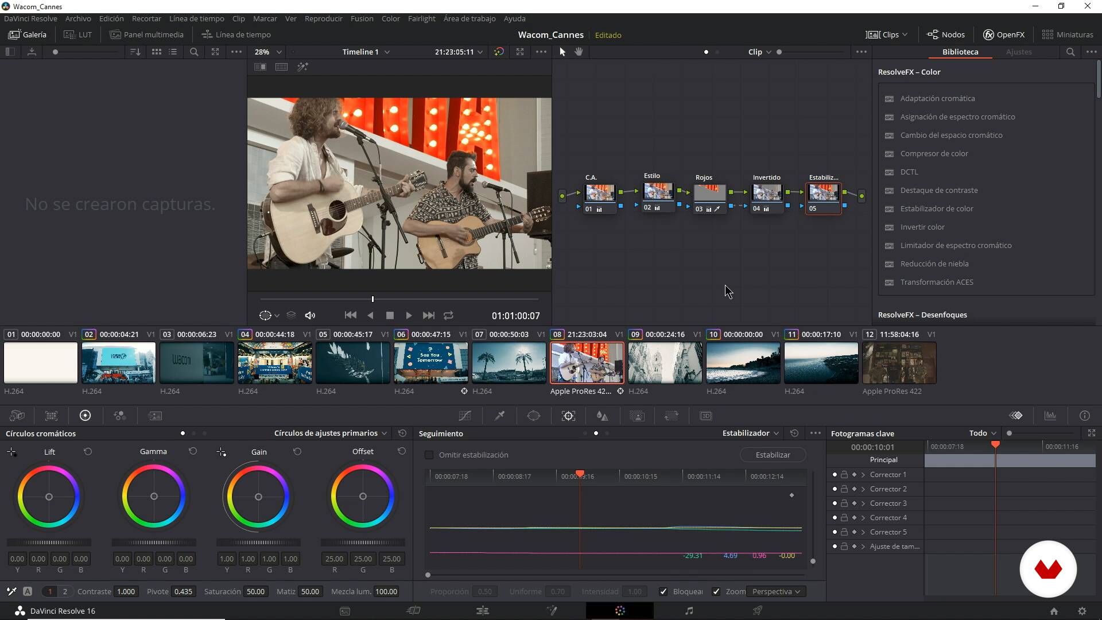This screenshot has height=620, width=1102.
Task: Open the Reproducir menu
Action: pos(324,19)
